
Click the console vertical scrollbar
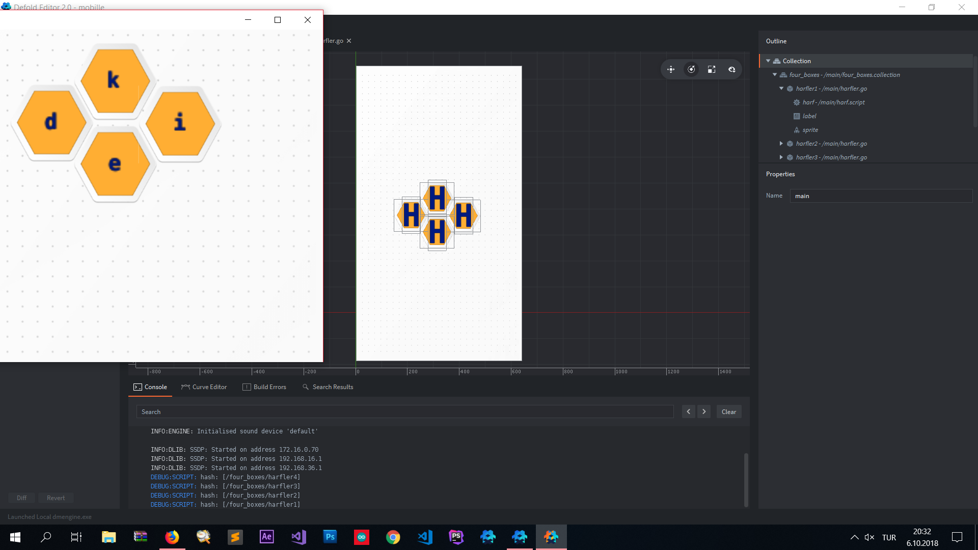(x=746, y=480)
